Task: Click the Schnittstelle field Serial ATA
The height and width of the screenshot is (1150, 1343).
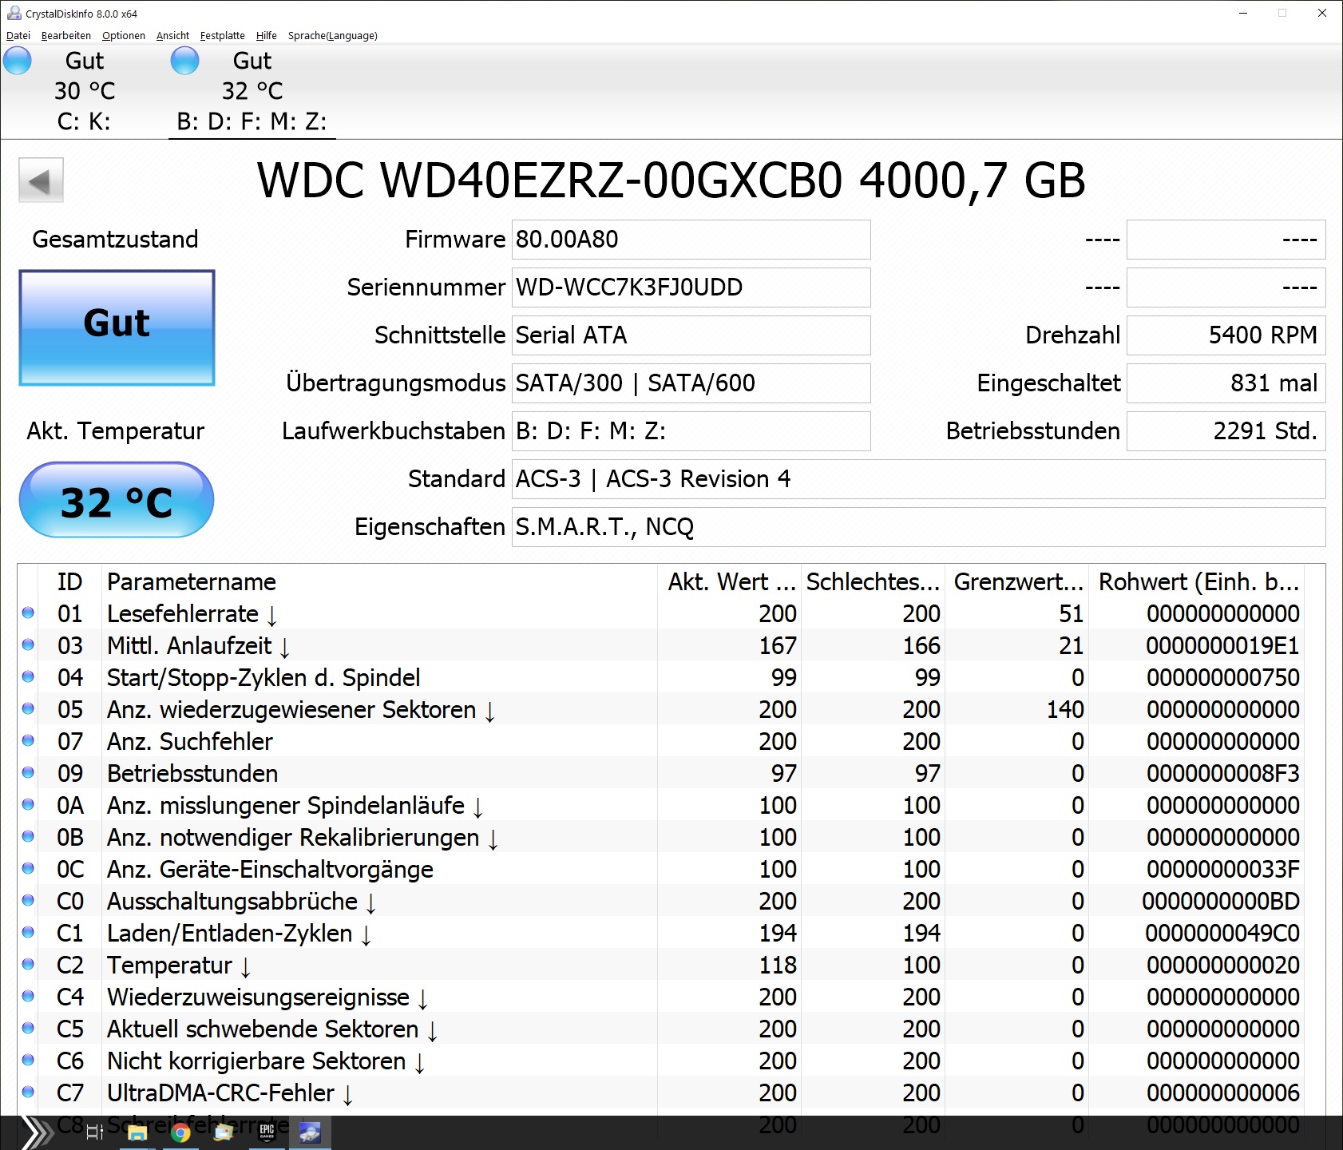Action: coord(691,335)
